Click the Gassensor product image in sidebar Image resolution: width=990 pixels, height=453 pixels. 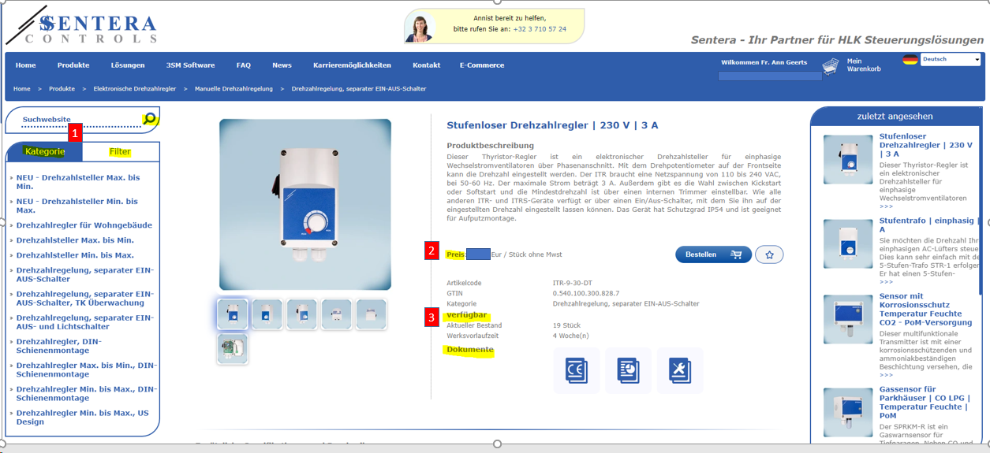848,413
